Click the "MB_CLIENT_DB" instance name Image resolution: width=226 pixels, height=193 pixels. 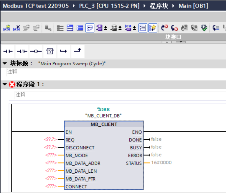click(103, 116)
